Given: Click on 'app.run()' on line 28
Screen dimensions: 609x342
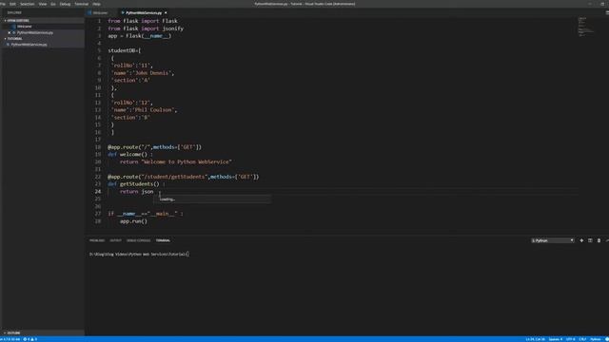Looking at the screenshot, I should click(x=133, y=221).
